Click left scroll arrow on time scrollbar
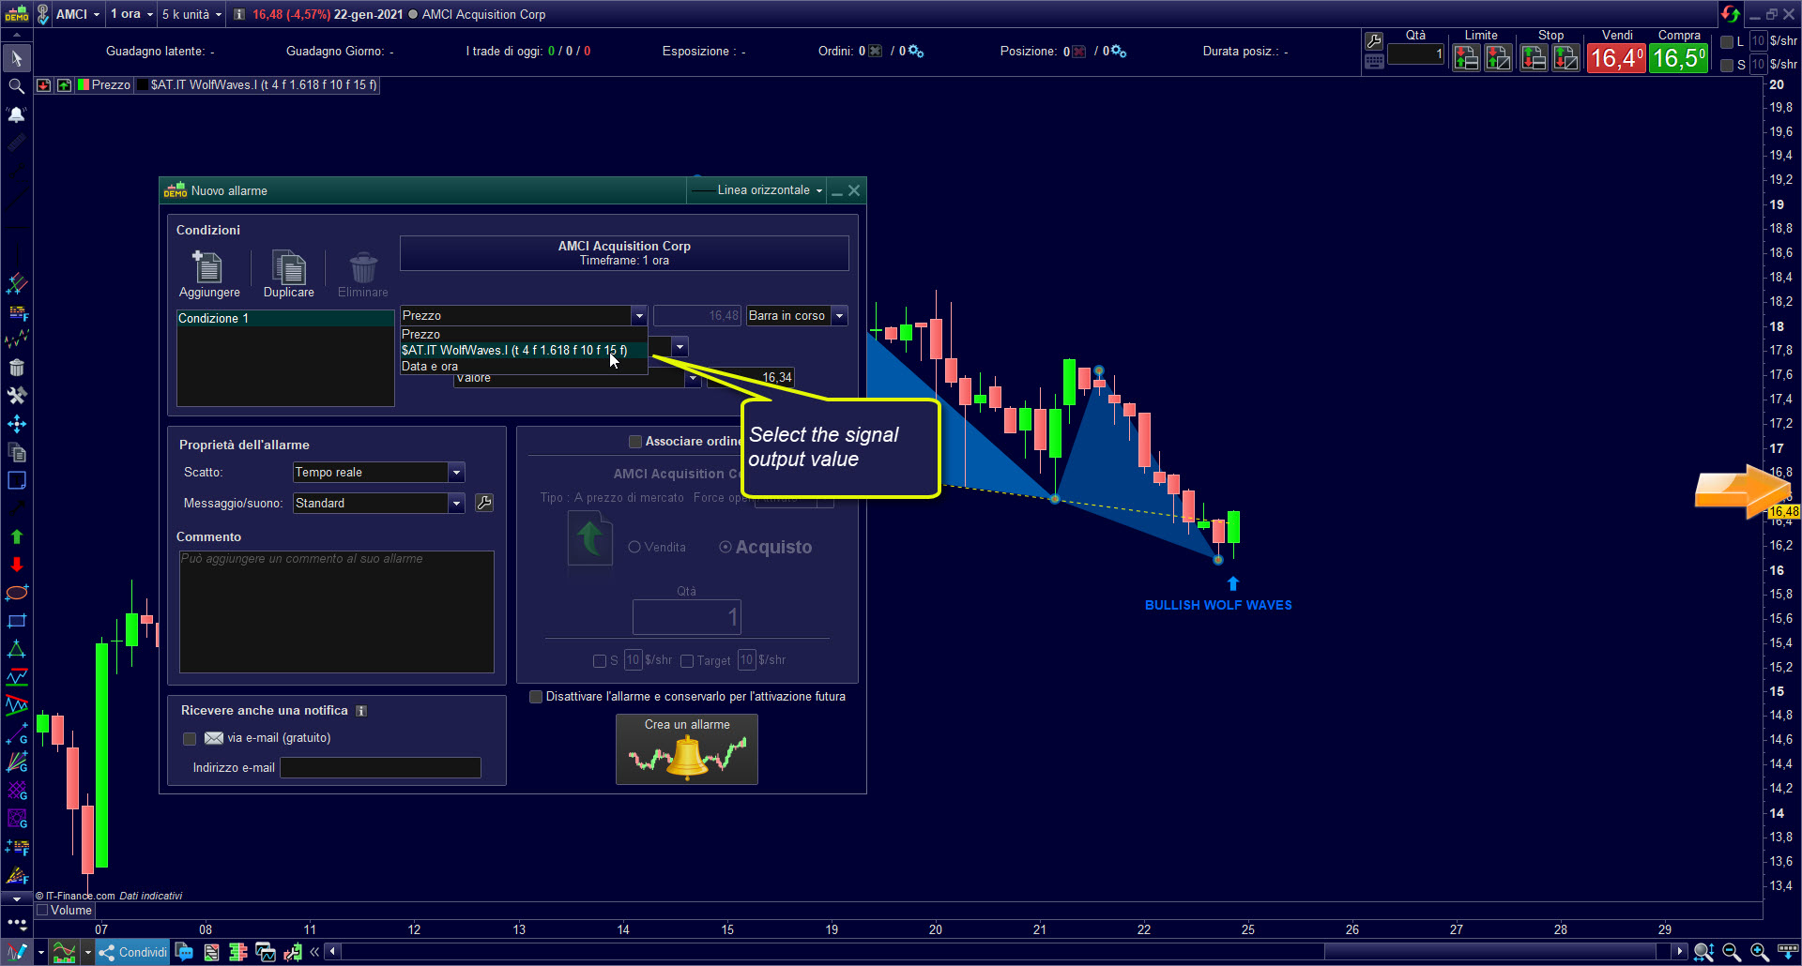 [332, 952]
